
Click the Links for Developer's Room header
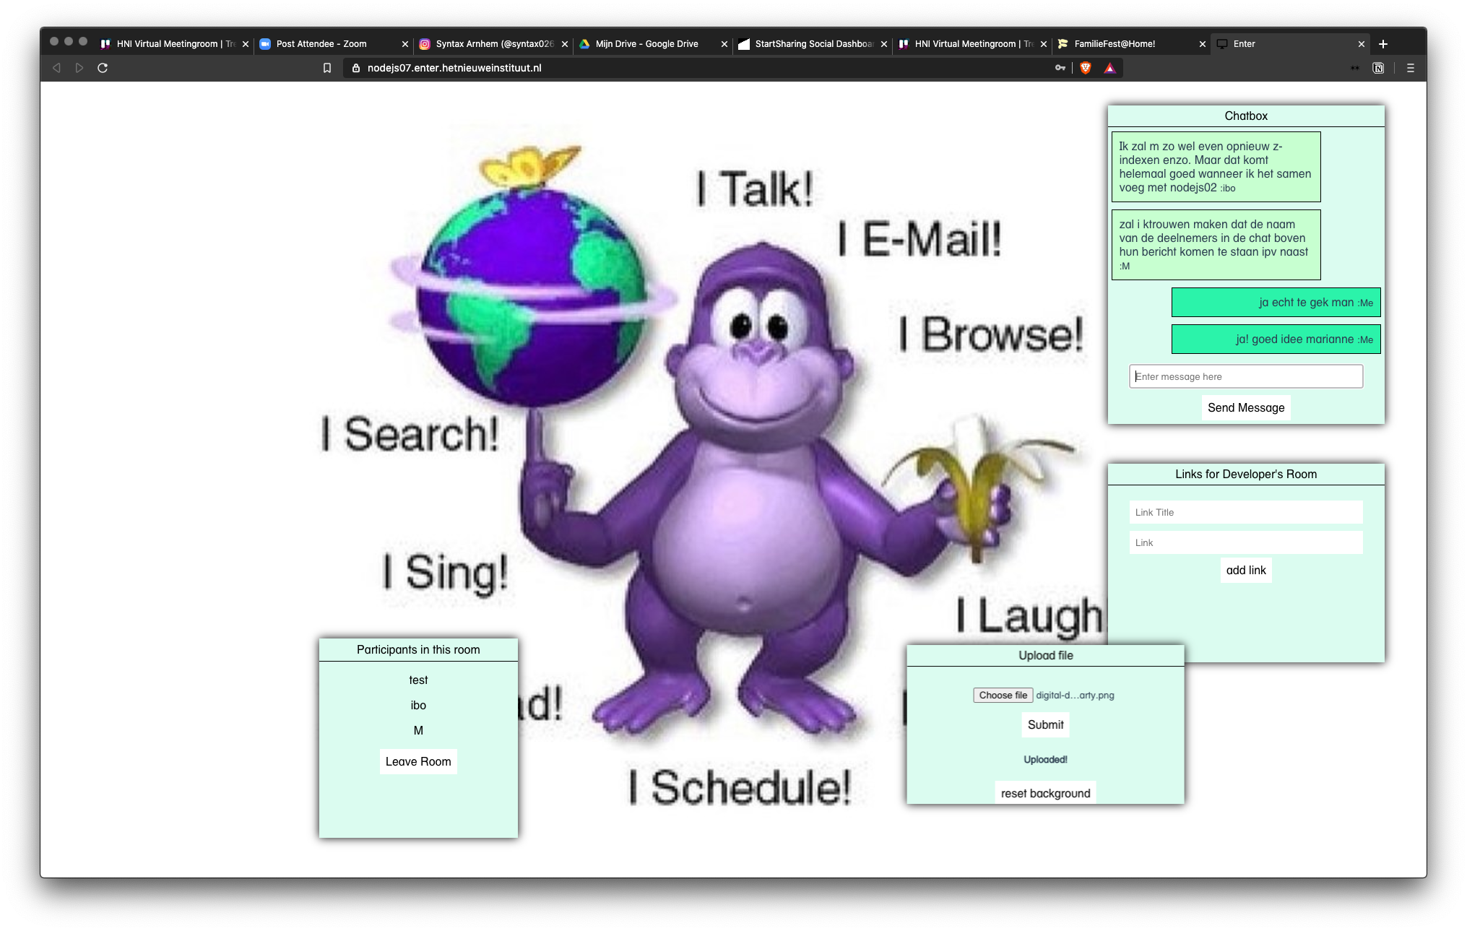(1246, 474)
